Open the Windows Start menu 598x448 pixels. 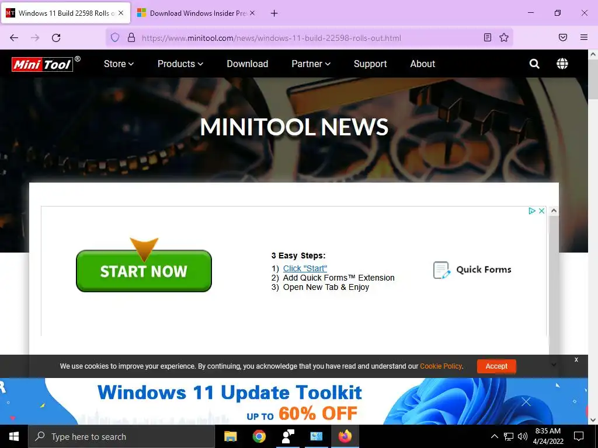pyautogui.click(x=14, y=436)
